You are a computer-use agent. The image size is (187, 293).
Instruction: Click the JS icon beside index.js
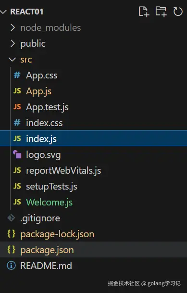point(17,139)
